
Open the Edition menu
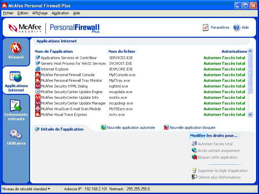click(x=23, y=13)
